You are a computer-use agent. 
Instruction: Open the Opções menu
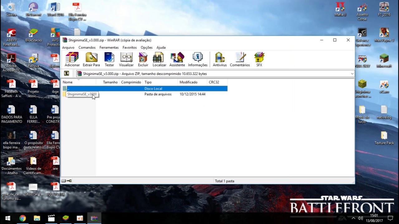click(x=147, y=48)
